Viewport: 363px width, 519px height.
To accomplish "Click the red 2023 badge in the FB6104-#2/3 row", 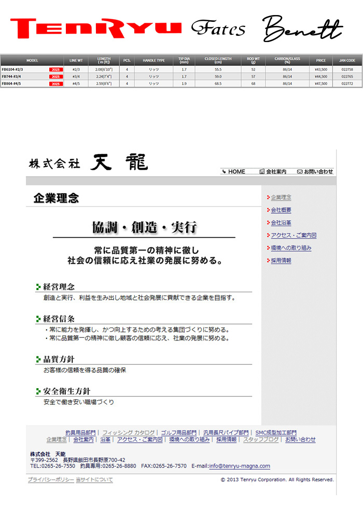I will pyautogui.click(x=55, y=70).
